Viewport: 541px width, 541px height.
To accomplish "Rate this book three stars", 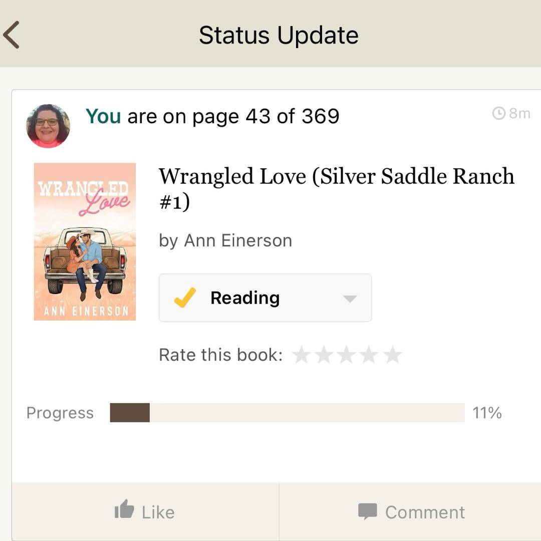I will (x=347, y=355).
